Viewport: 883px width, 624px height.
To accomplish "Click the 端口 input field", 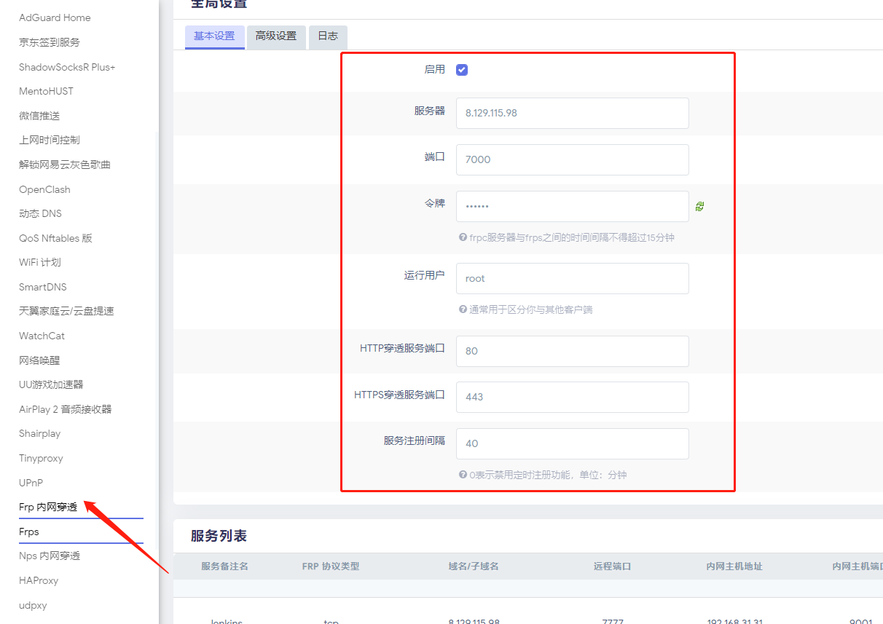I will coord(572,159).
